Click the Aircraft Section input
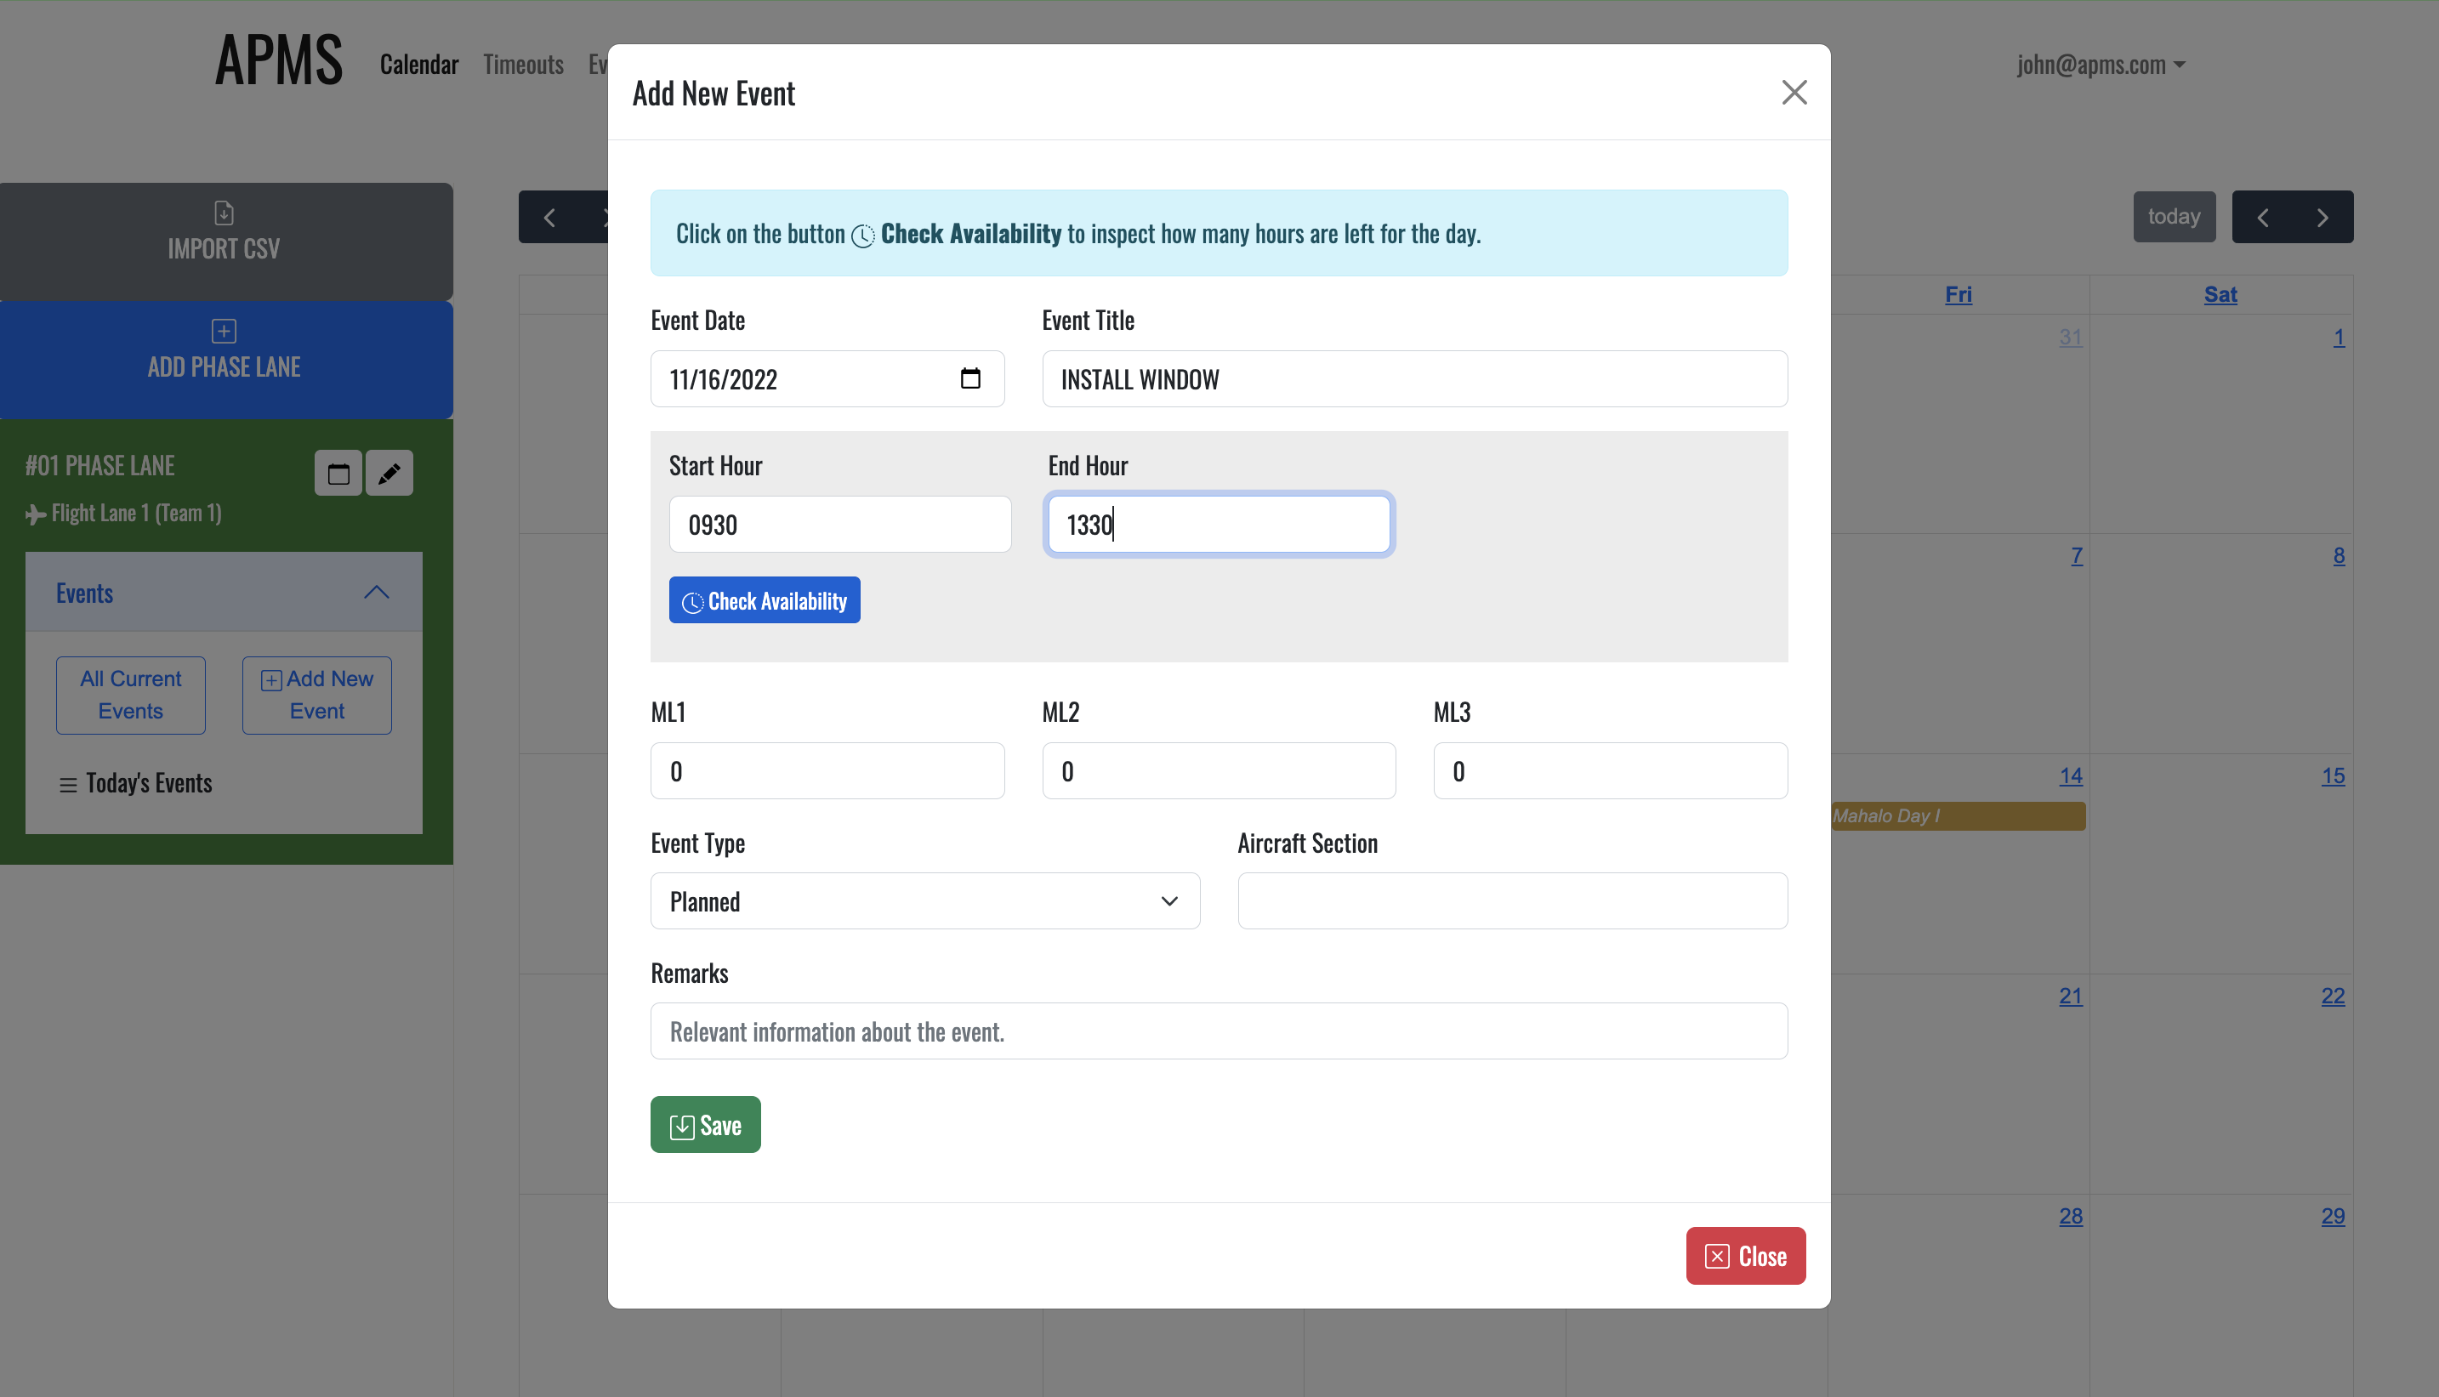The image size is (2439, 1397). 1512,901
